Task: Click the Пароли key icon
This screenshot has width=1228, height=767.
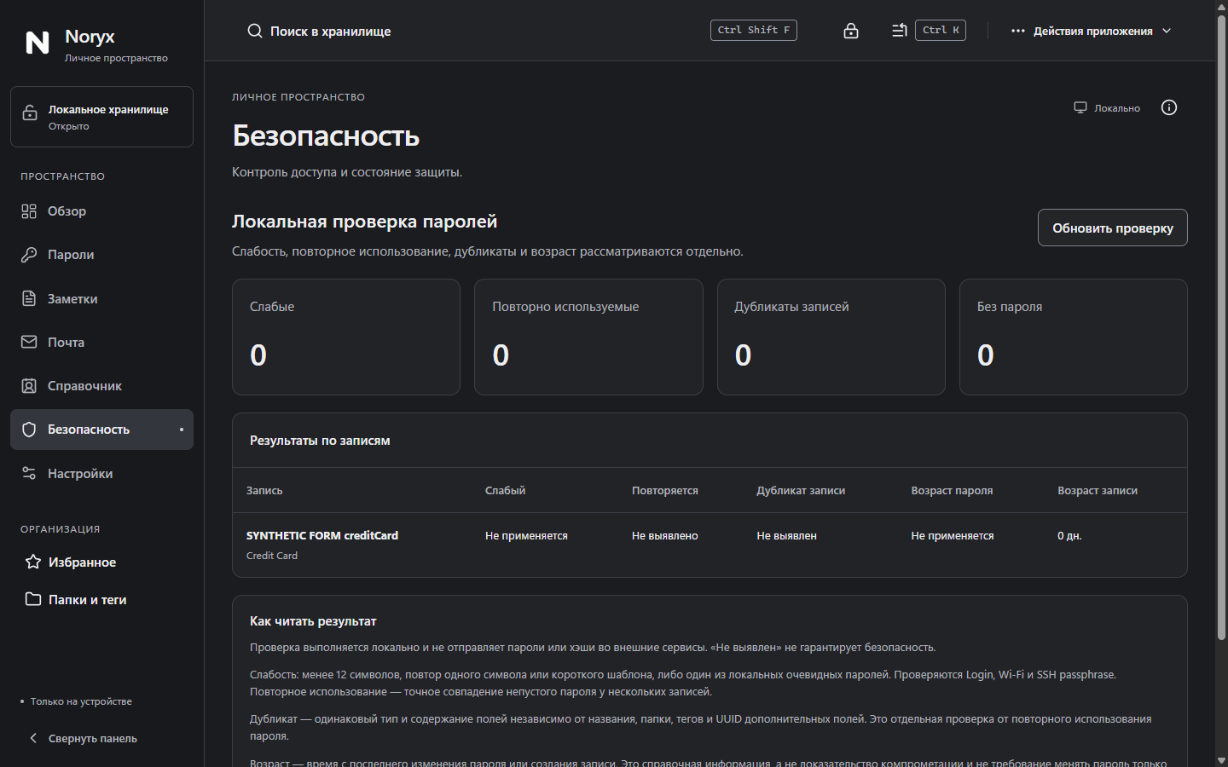Action: tap(29, 255)
